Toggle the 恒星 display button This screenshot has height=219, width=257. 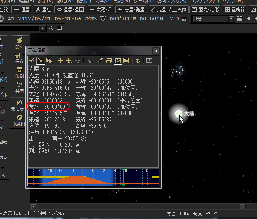coord(22,9)
